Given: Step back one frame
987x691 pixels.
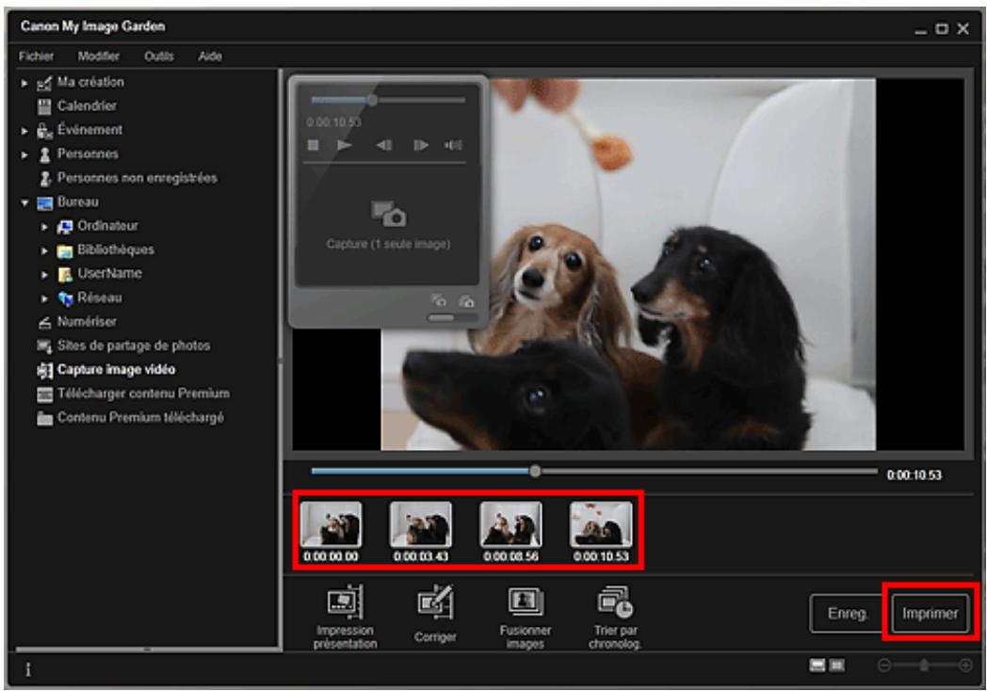Looking at the screenshot, I should point(384,145).
